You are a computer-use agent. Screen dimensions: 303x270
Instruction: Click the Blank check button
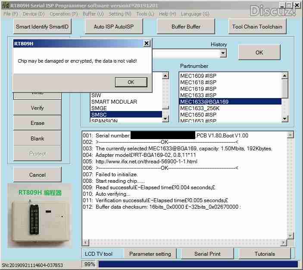(37, 139)
